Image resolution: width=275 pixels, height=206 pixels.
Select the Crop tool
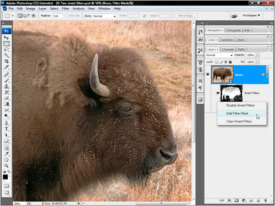(x=7, y=62)
